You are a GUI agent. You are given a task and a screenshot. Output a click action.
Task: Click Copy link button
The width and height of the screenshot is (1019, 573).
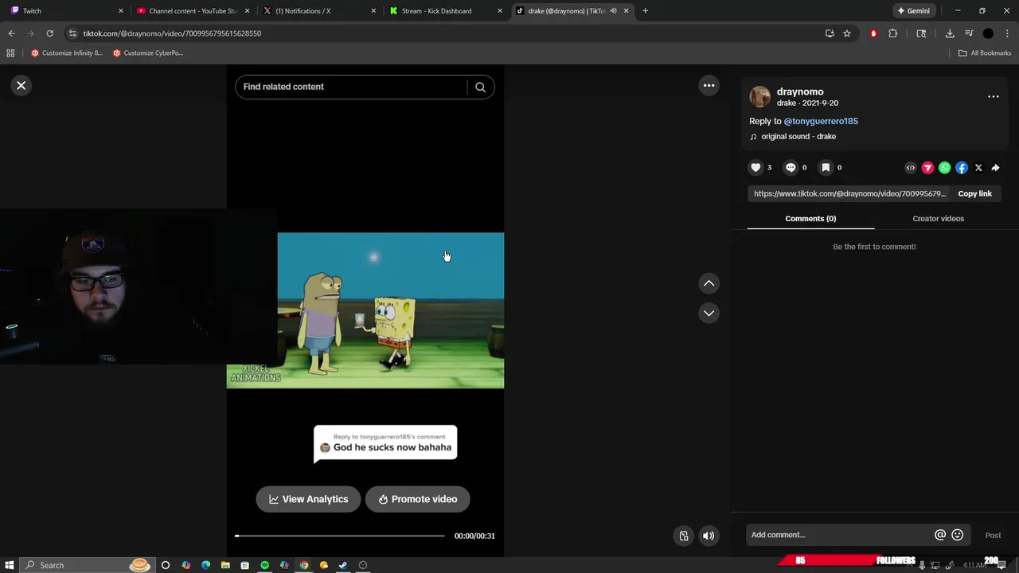coord(974,193)
